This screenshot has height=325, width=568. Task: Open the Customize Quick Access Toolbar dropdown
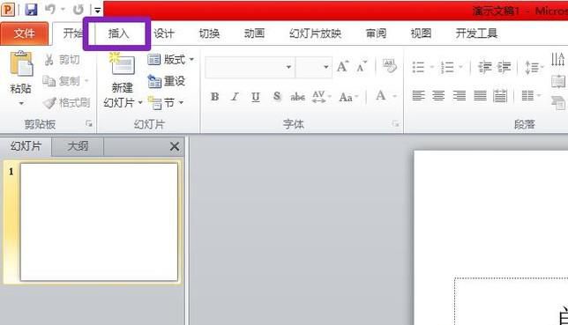(97, 11)
